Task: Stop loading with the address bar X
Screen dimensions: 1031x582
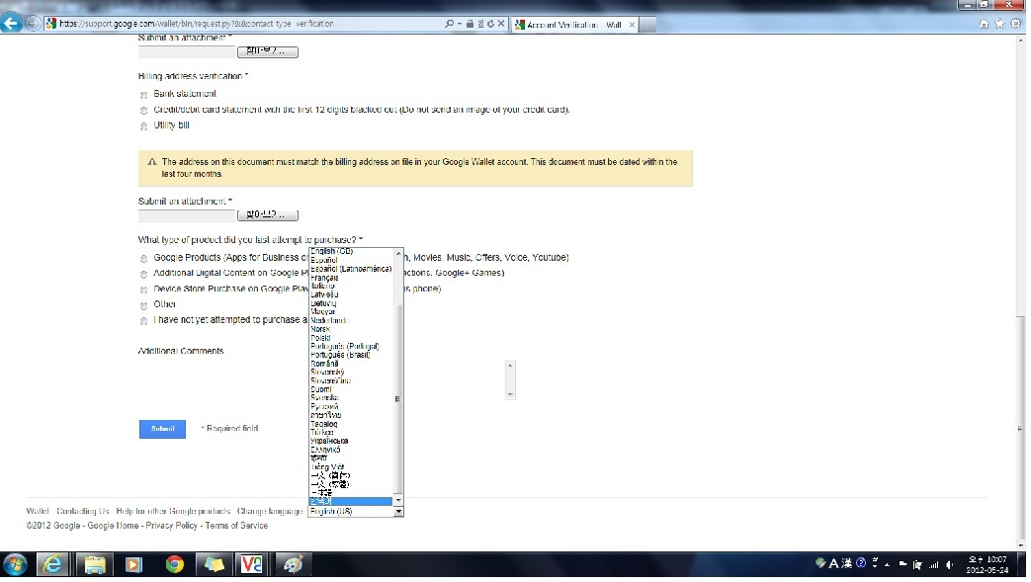Action: point(501,24)
